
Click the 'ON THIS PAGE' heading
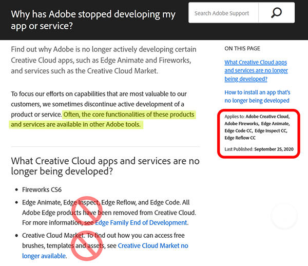click(x=242, y=48)
